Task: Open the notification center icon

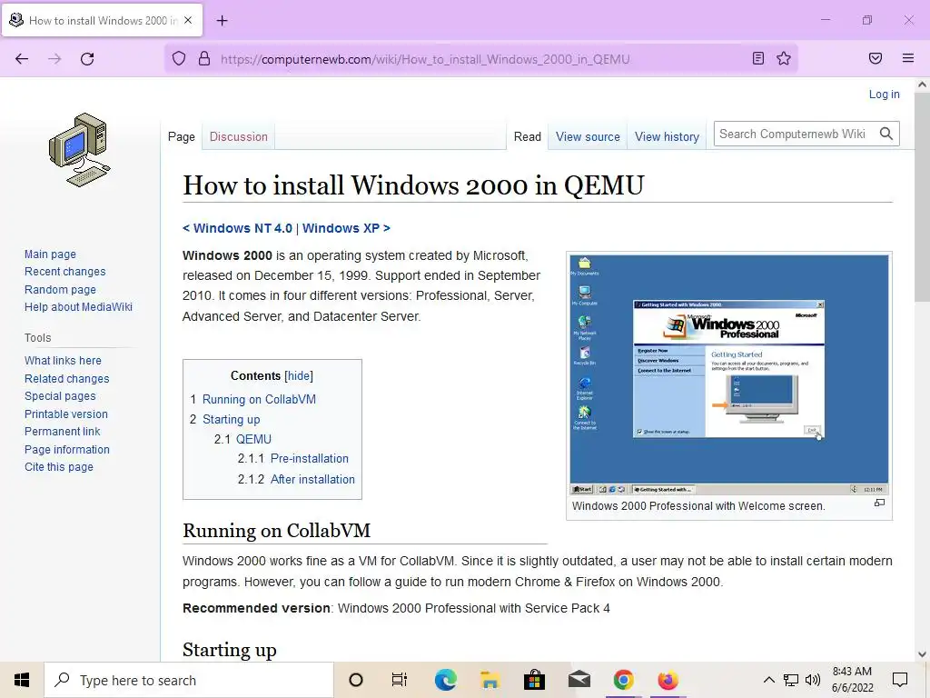Action: 900,680
